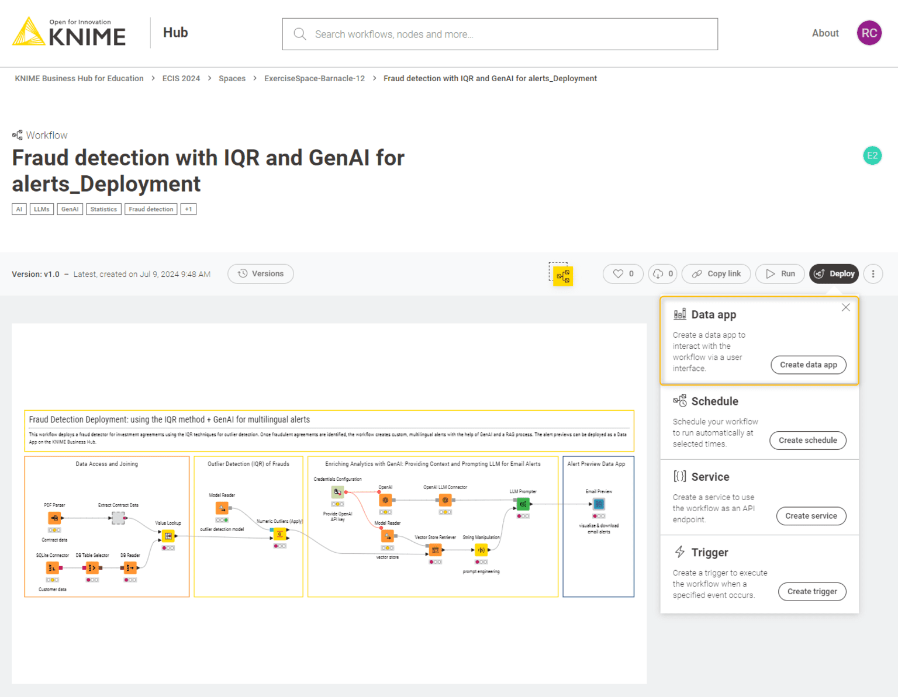Click the yellow workflow drag icon
The width and height of the screenshot is (898, 697).
pyautogui.click(x=563, y=276)
